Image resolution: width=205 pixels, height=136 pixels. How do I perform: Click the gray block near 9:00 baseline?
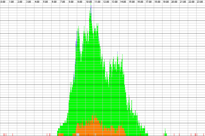pyautogui.click(x=78, y=134)
